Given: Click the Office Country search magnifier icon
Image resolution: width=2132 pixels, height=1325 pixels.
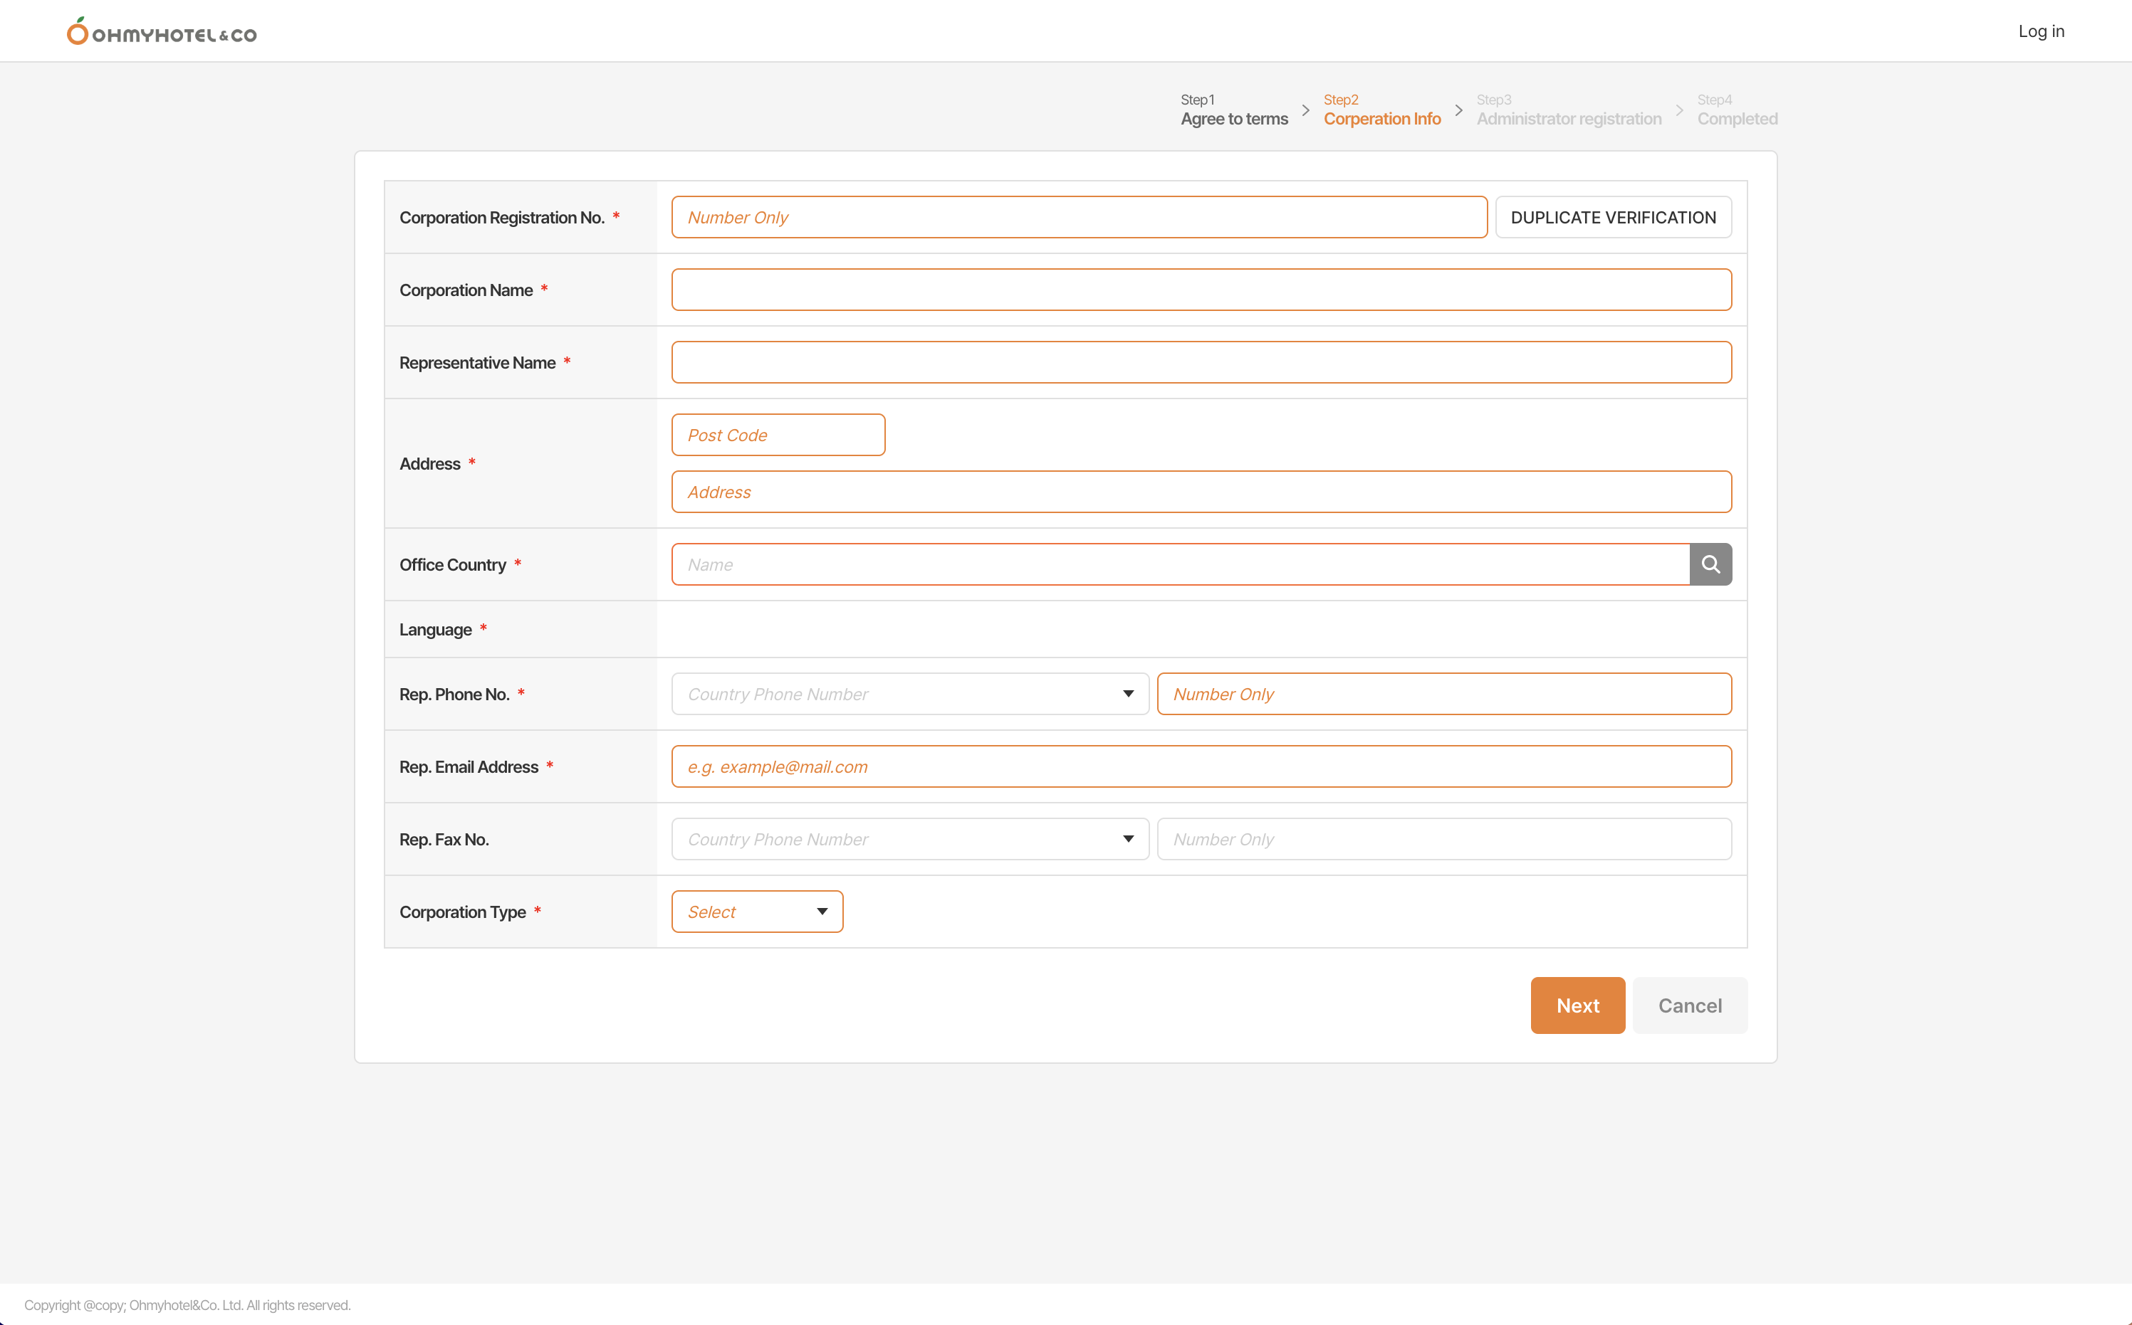Looking at the screenshot, I should pyautogui.click(x=1710, y=564).
